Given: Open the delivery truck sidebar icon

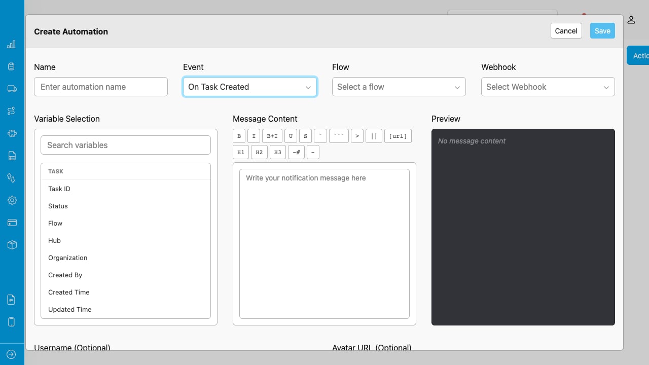Looking at the screenshot, I should tap(12, 89).
